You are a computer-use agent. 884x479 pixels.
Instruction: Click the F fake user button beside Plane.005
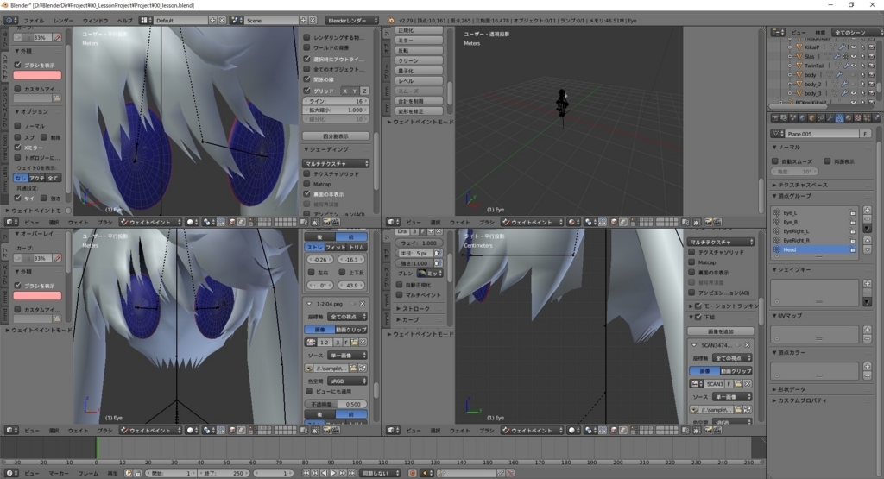coord(865,134)
